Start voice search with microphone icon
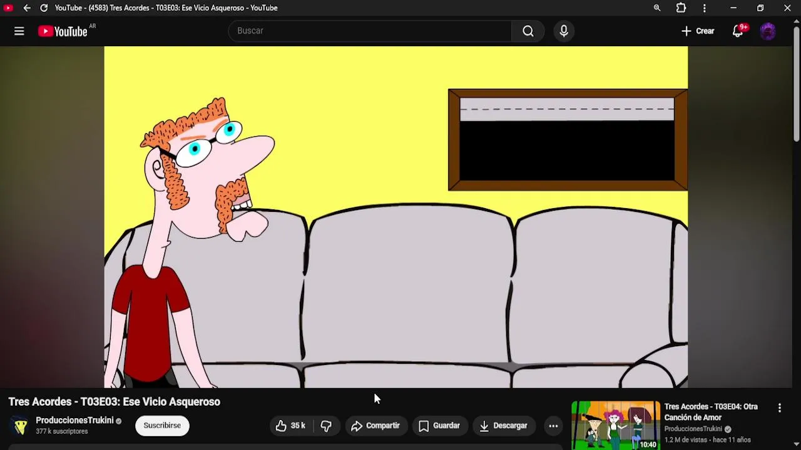 (x=564, y=31)
